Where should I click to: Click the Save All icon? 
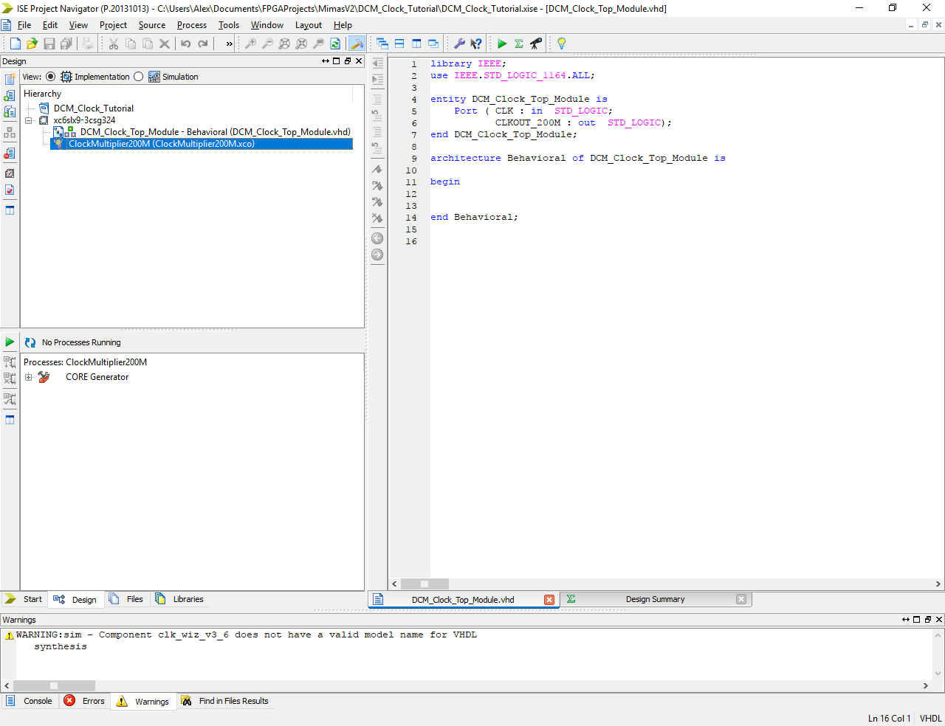(x=66, y=44)
